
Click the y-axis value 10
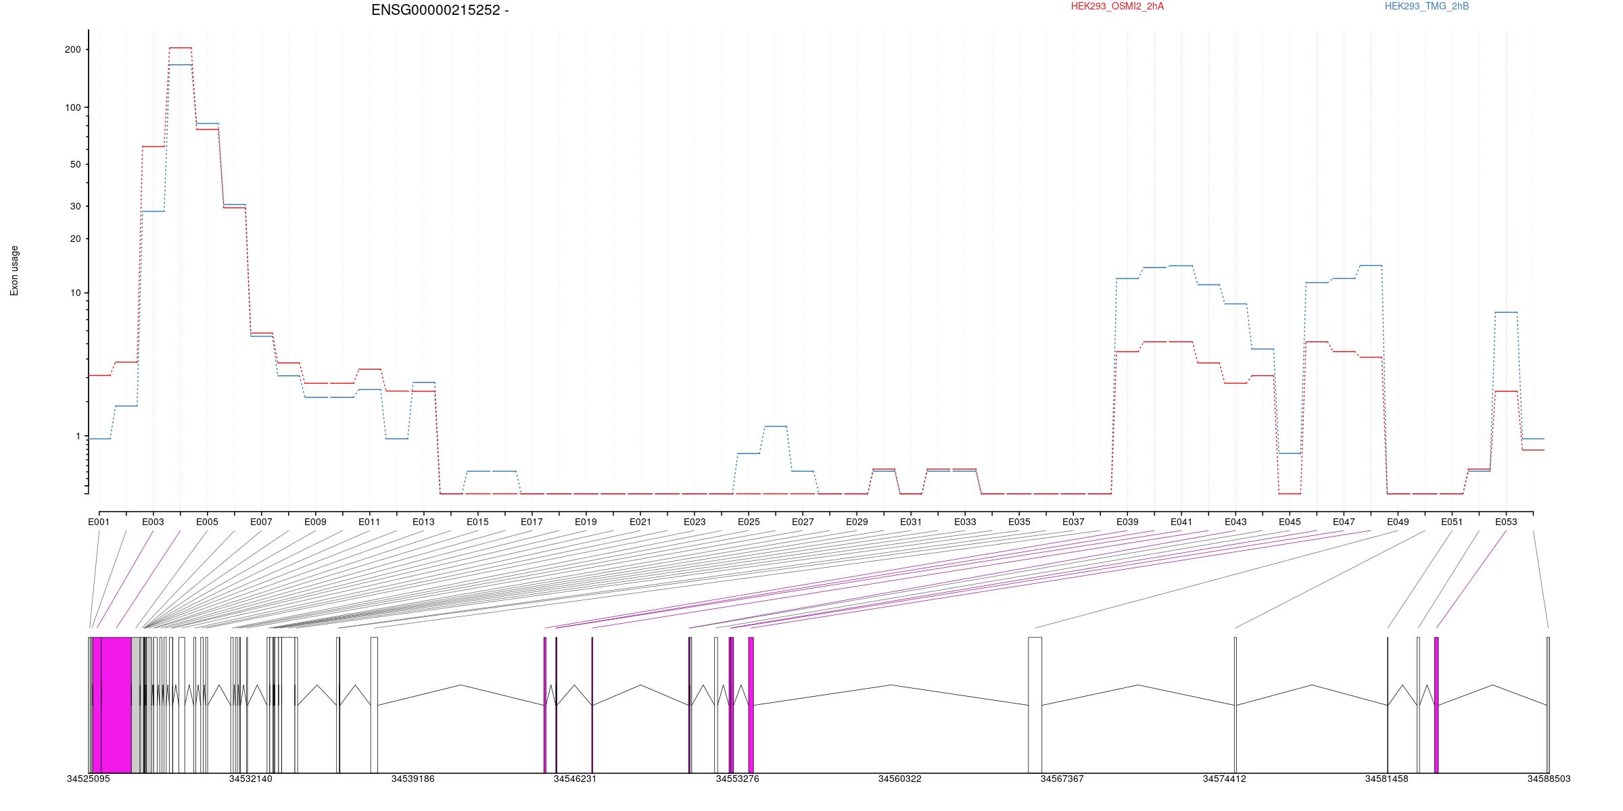pyautogui.click(x=74, y=293)
